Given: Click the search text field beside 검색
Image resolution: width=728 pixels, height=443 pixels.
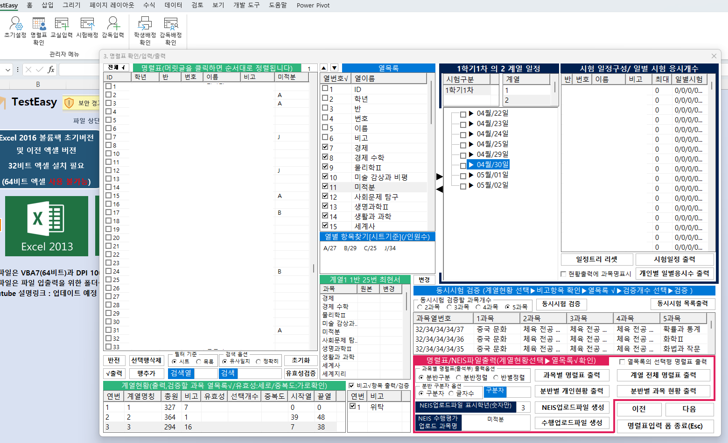Looking at the screenshot, I should pos(259,373).
